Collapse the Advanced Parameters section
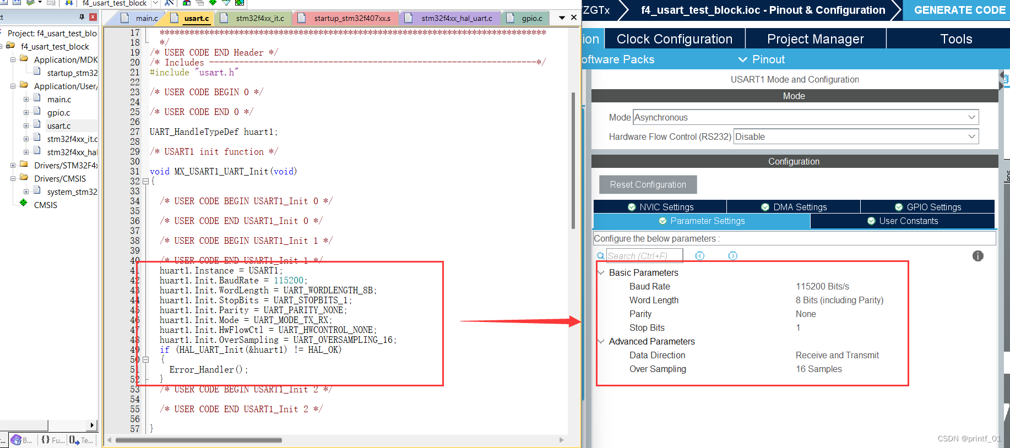Screen dimensions: 1010x448 (601, 341)
